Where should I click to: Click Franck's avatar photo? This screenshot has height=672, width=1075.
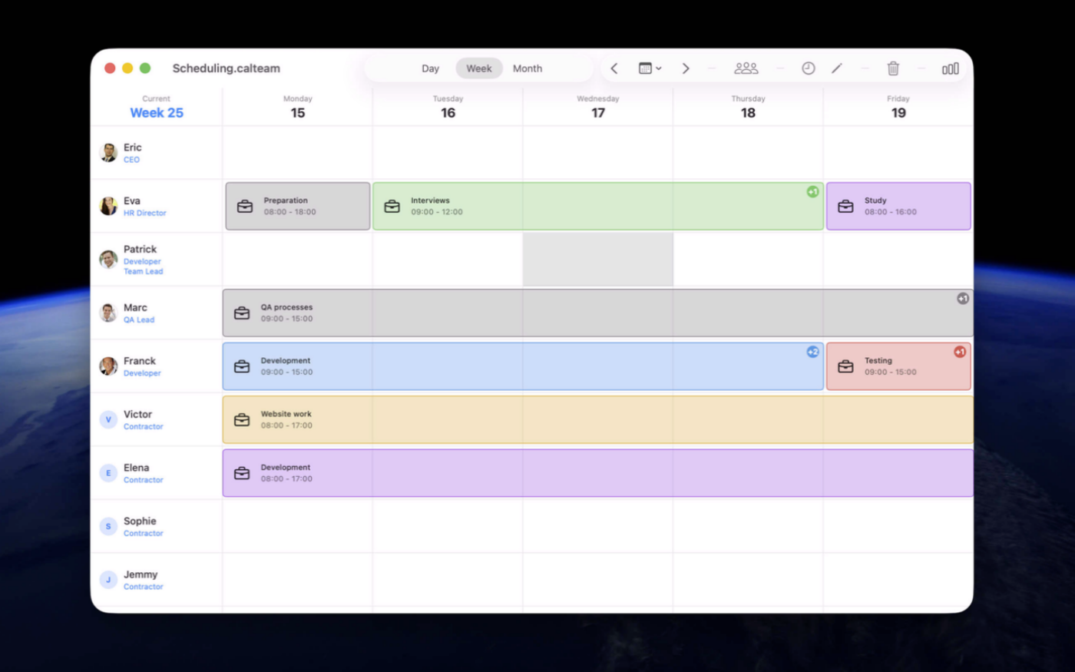108,366
